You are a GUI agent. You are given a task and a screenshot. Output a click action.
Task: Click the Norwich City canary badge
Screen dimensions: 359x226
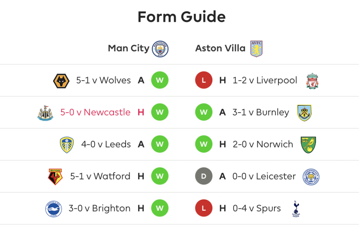(309, 145)
